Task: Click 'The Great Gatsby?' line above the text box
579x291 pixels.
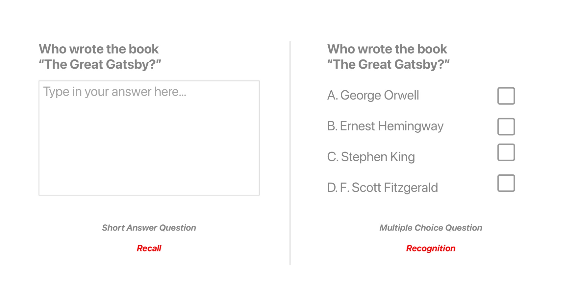Action: click(x=100, y=64)
